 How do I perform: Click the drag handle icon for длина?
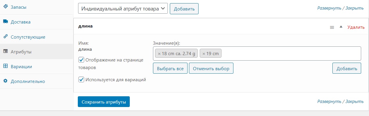332,27
